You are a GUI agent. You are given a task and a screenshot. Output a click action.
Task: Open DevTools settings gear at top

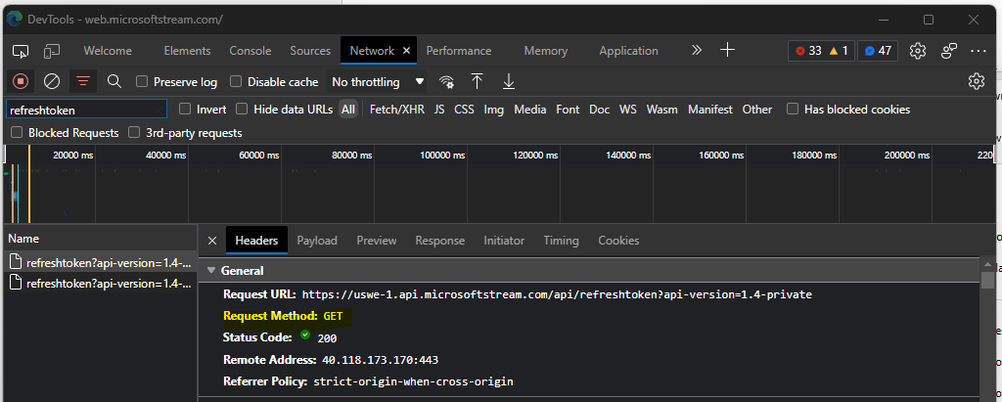click(x=918, y=51)
